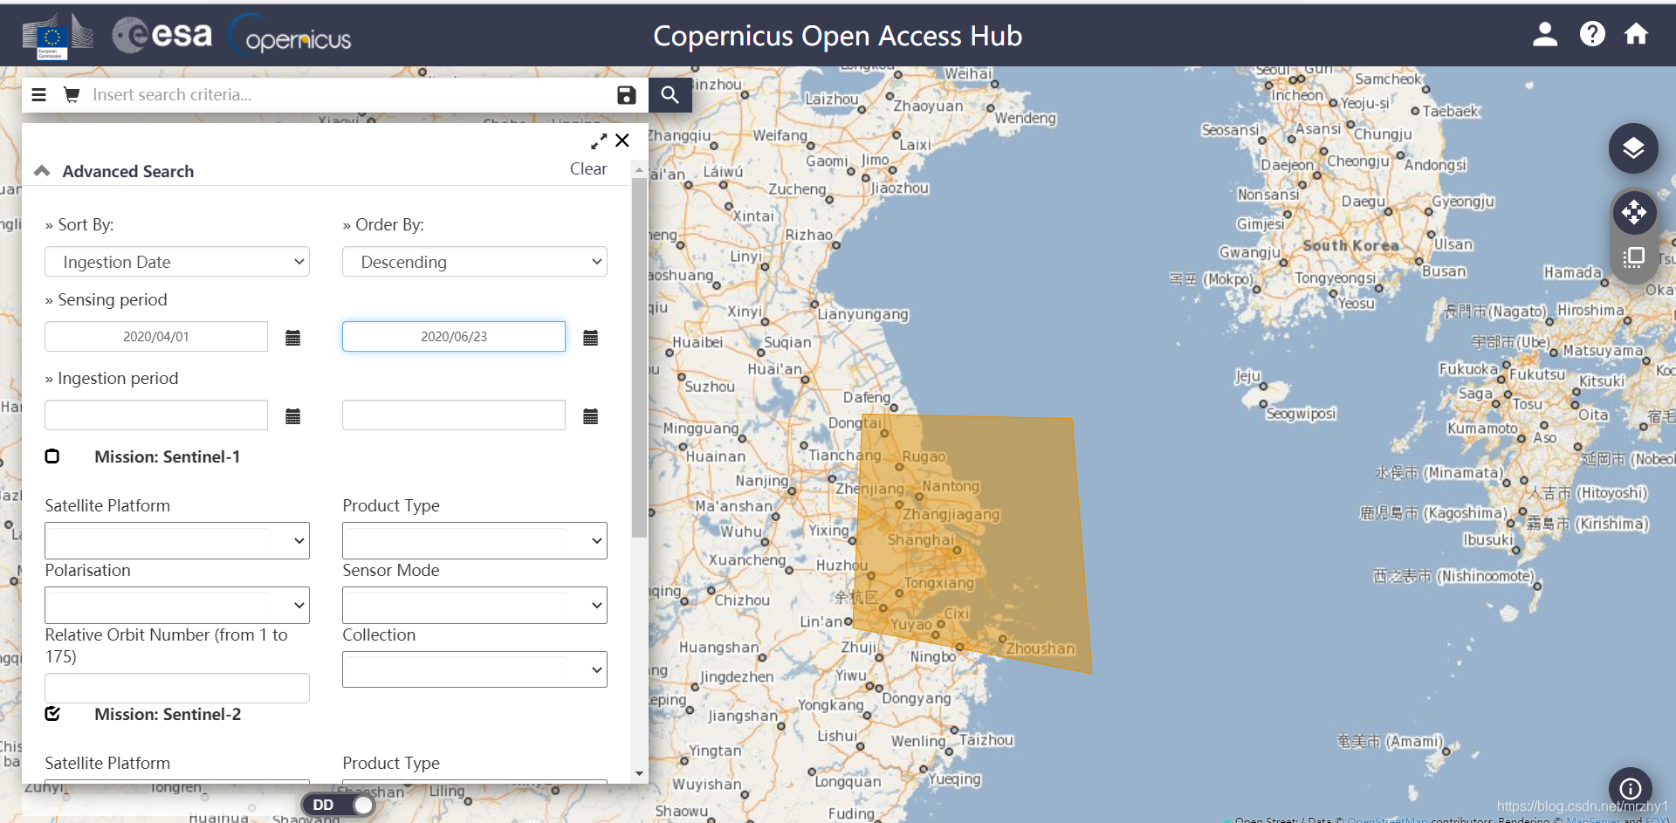Click the Busan label on map
Screen dimensions: 1676x823
1444,271
